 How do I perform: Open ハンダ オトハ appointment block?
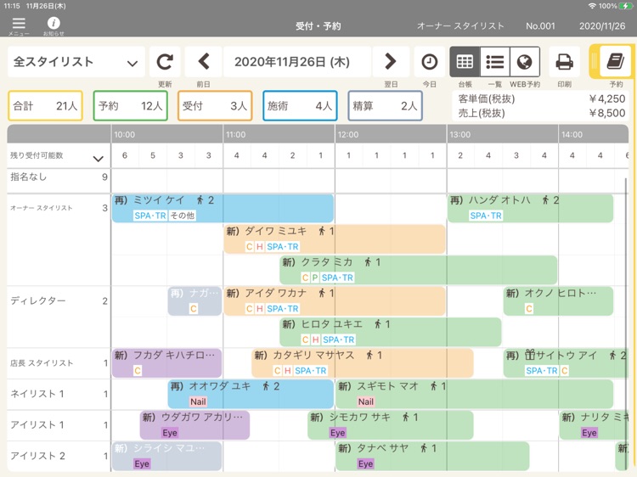pyautogui.click(x=530, y=208)
